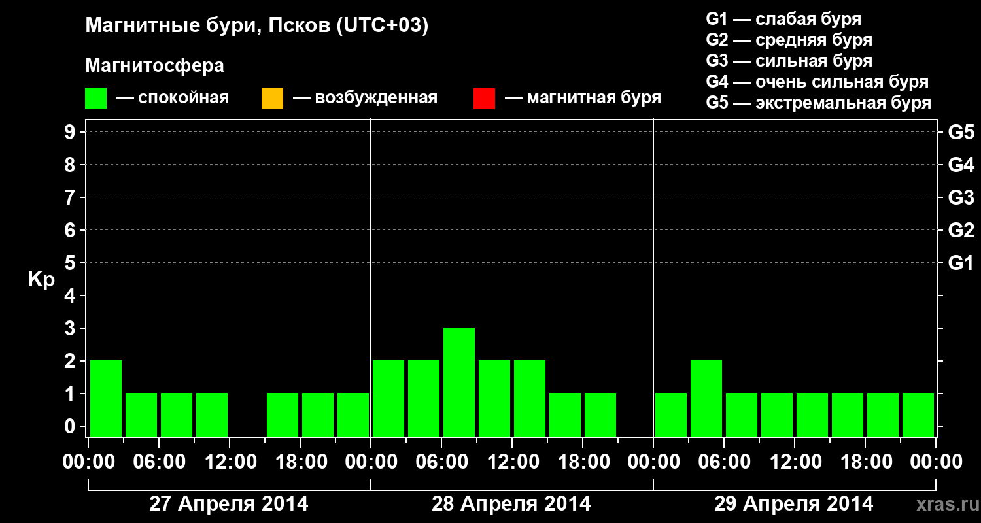Click '12:00' time label above 29 Апреля

(795, 462)
